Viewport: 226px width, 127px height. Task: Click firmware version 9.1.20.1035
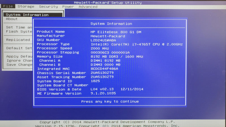(103, 93)
